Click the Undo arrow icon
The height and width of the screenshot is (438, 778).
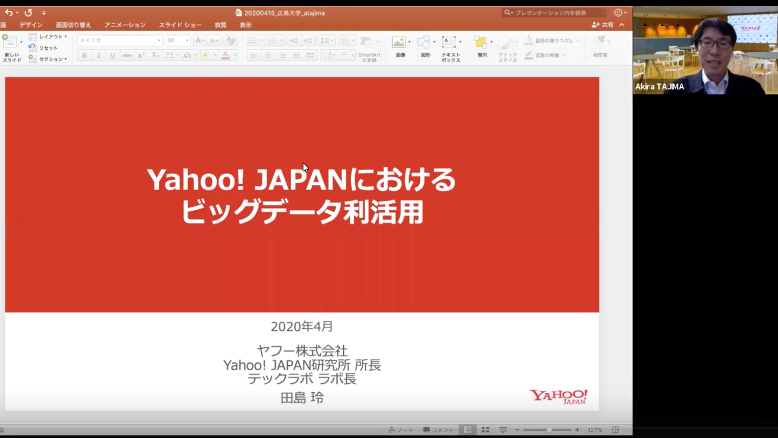point(8,13)
